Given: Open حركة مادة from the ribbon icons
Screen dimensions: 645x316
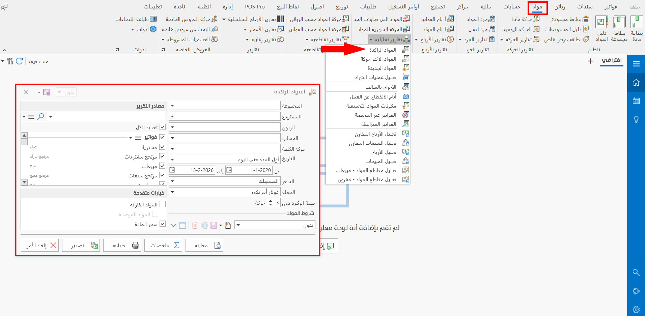Looking at the screenshot, I should click(524, 19).
